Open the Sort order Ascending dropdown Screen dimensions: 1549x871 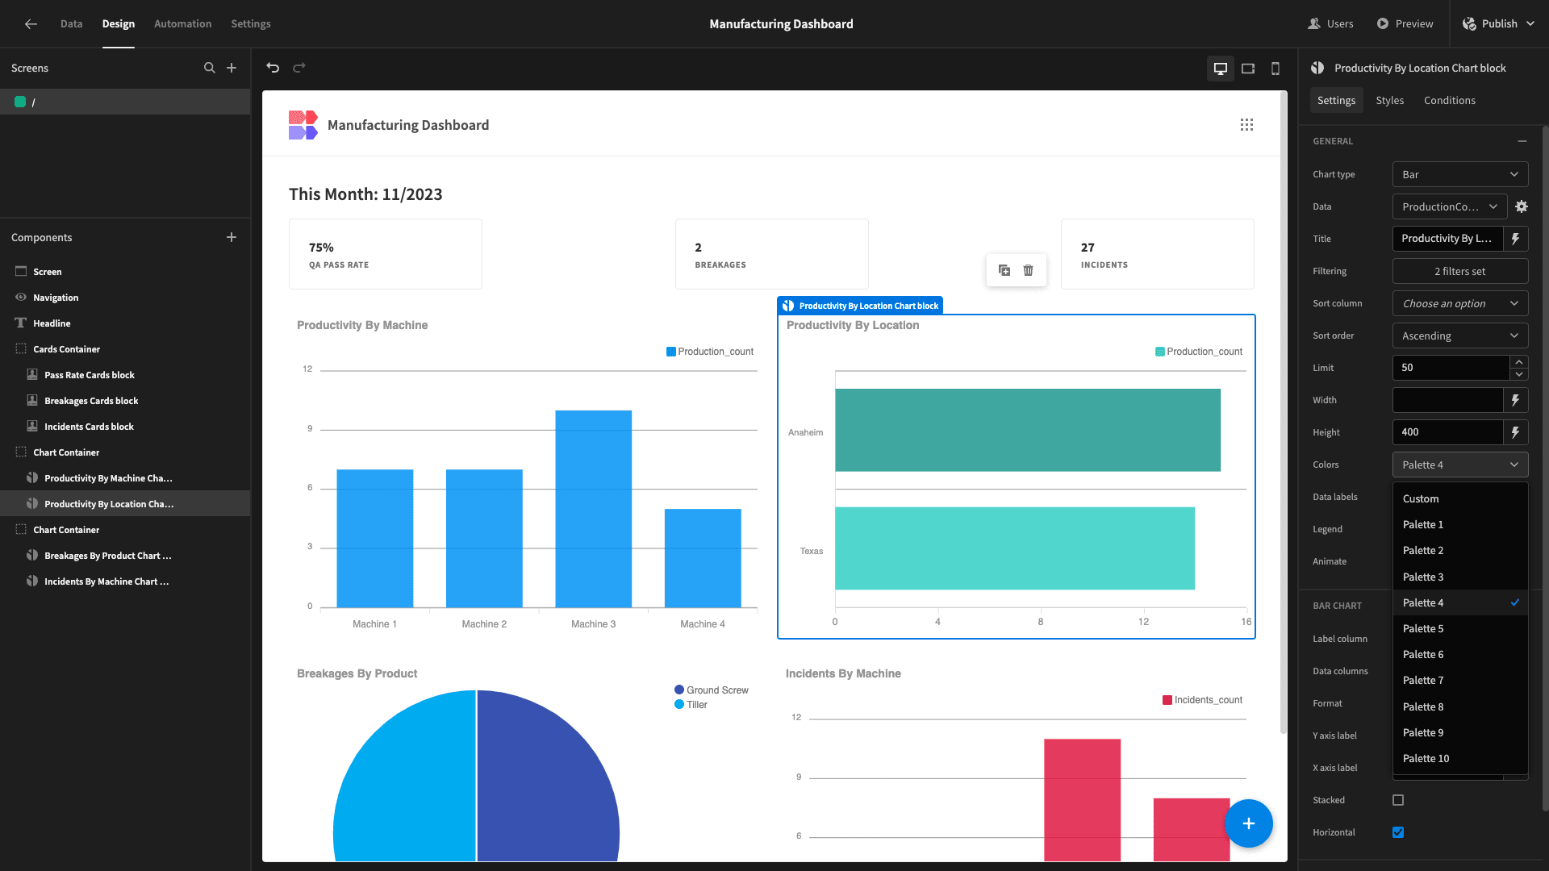click(x=1460, y=335)
